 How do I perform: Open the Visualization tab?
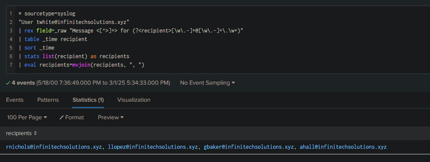click(134, 100)
